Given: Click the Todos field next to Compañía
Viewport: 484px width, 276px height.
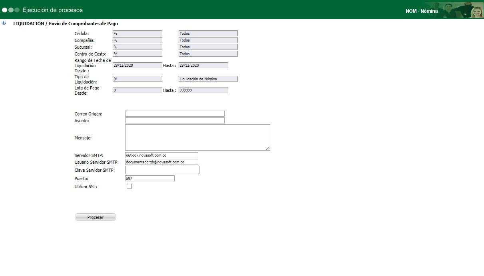Looking at the screenshot, I should [x=208, y=40].
